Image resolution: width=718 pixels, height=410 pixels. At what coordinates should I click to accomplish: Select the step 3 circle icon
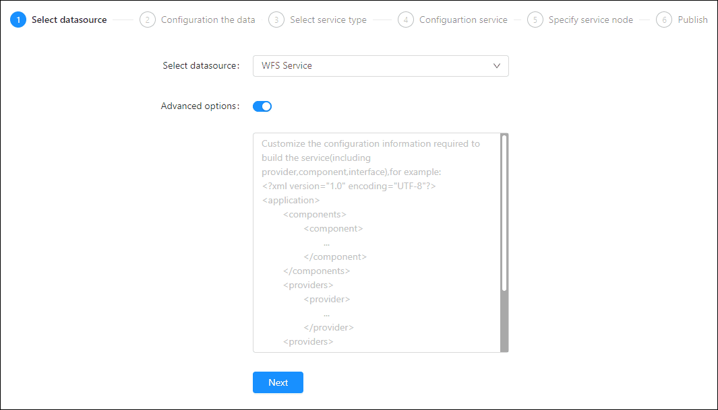(276, 20)
